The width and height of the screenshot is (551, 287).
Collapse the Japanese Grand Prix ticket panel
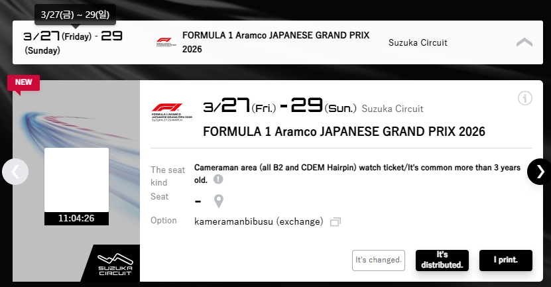point(524,42)
